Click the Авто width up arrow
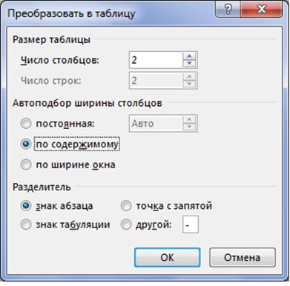This screenshot has width=290, height=286. click(x=189, y=119)
